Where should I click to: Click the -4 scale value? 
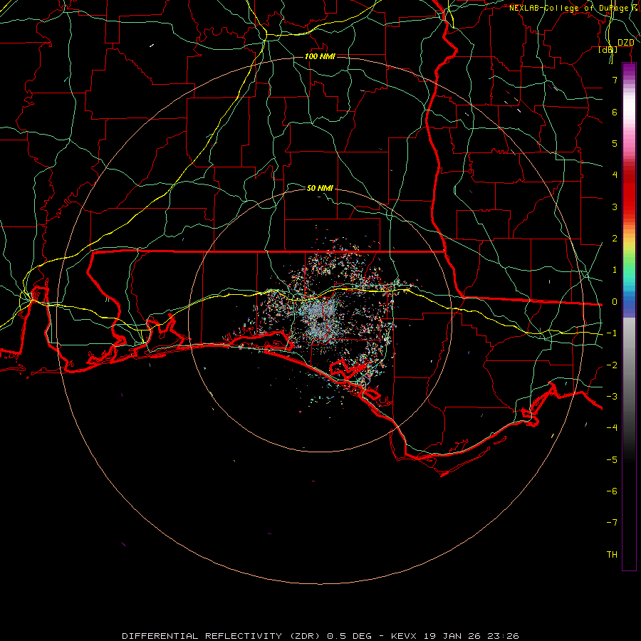[612, 428]
